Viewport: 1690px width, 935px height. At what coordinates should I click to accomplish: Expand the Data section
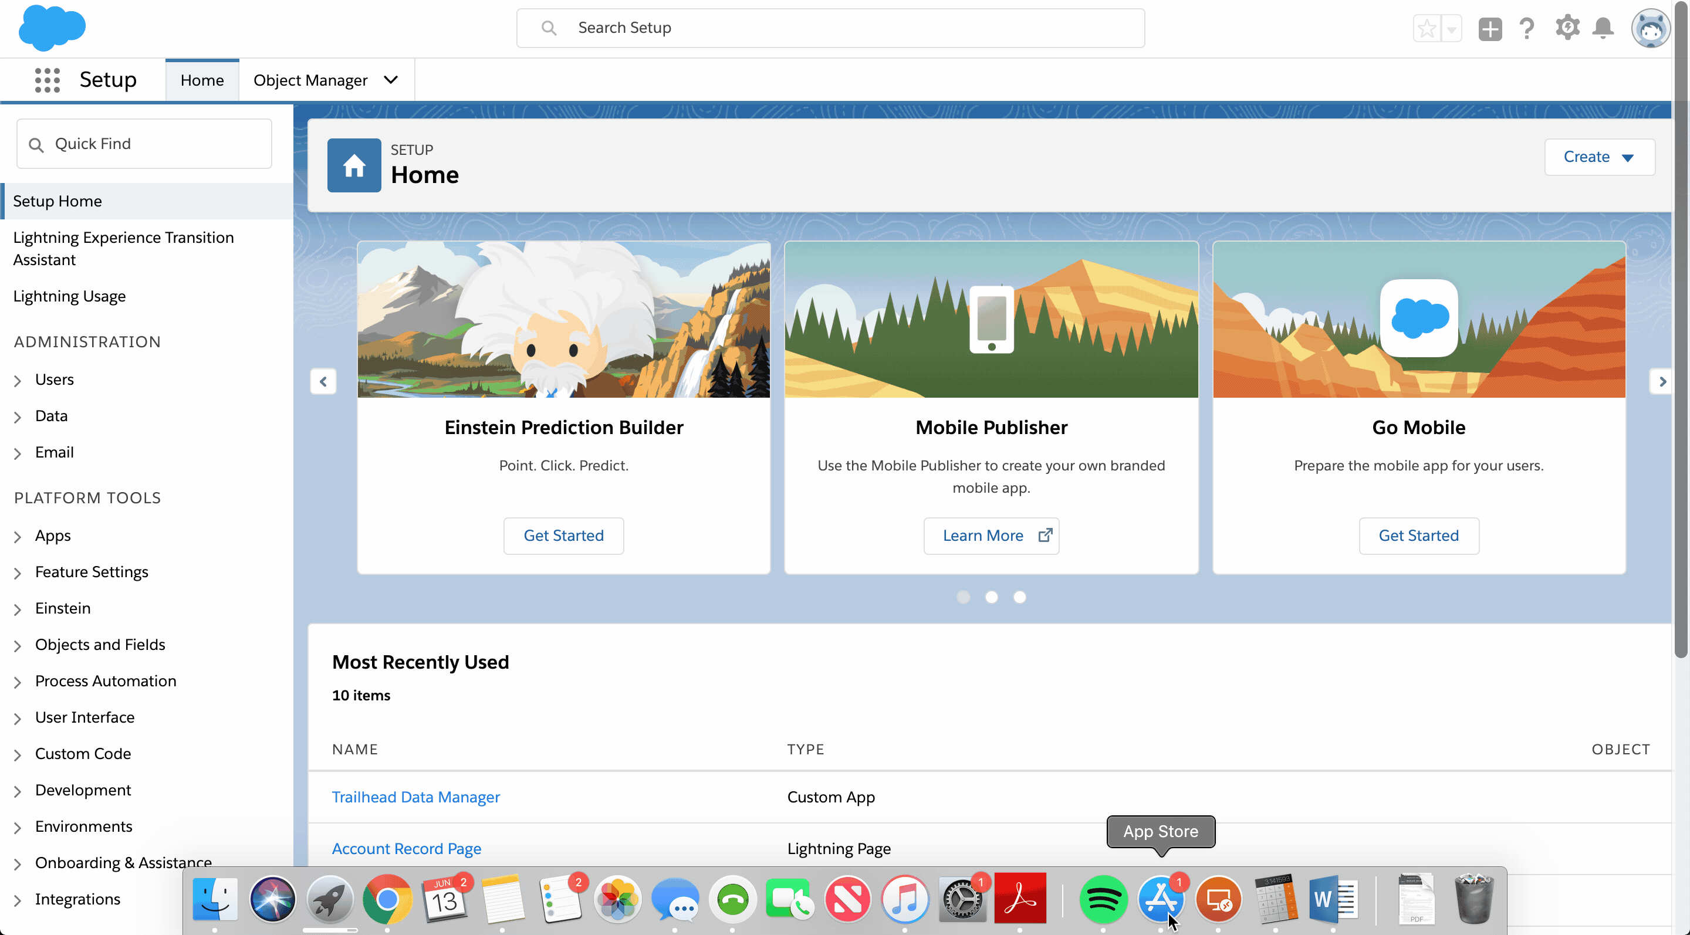pyautogui.click(x=18, y=417)
